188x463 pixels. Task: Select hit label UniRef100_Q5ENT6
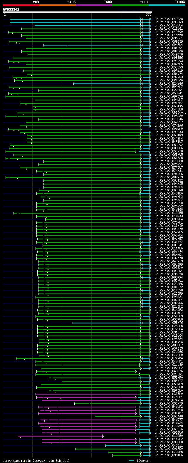pos(169,323)
